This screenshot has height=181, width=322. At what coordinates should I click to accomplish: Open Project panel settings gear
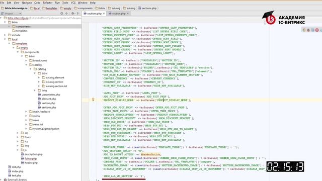tap(72, 14)
